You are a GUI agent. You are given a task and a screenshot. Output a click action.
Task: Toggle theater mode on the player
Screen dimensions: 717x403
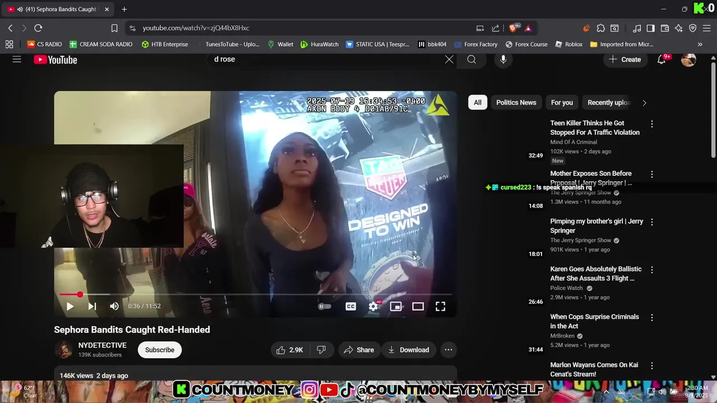pos(418,306)
